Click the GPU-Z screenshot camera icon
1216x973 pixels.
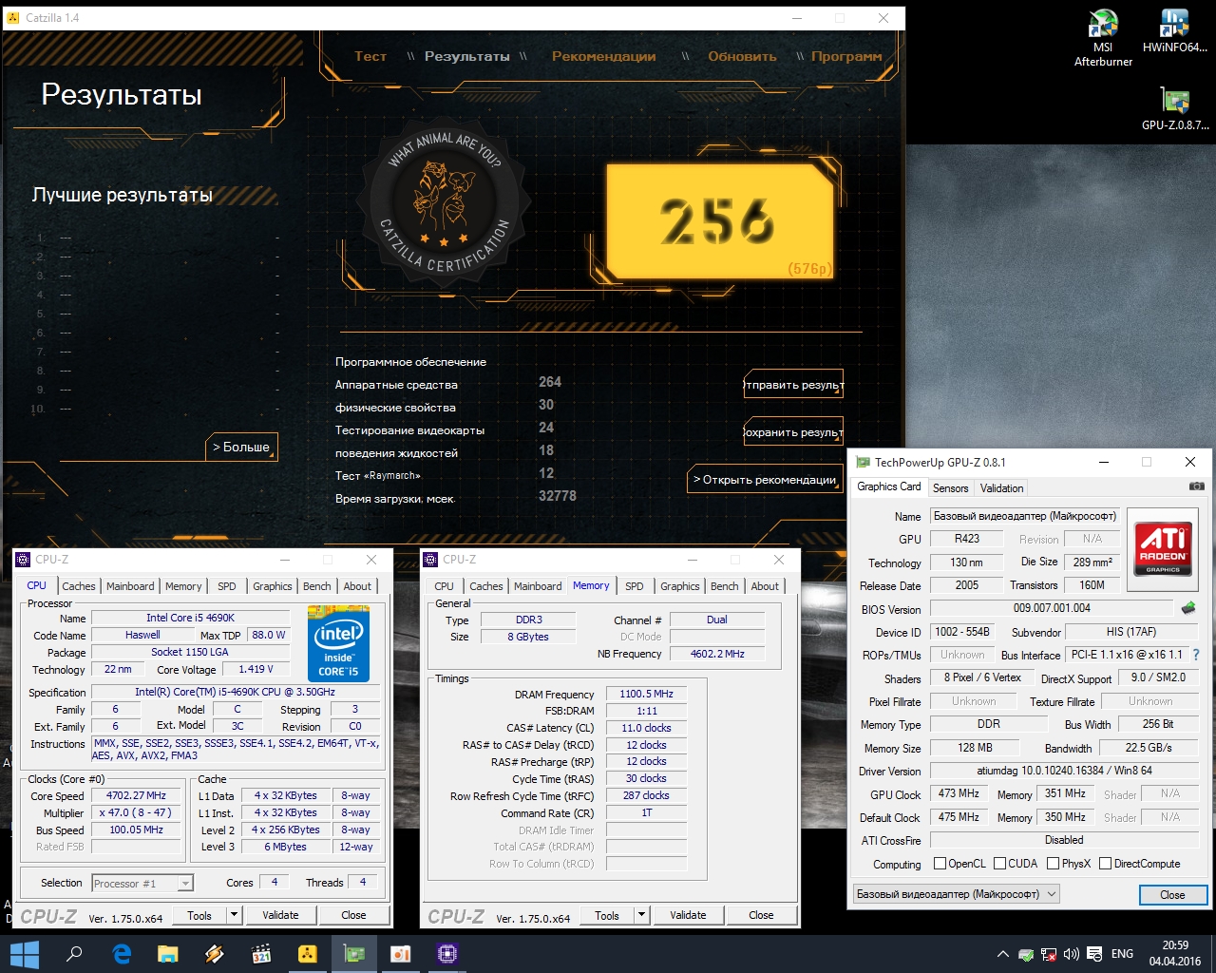pyautogui.click(x=1196, y=486)
